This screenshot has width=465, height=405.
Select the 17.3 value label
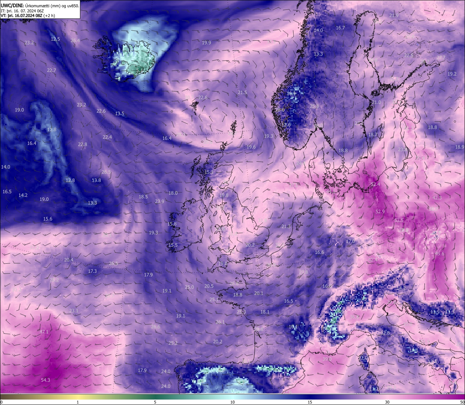click(x=92, y=271)
